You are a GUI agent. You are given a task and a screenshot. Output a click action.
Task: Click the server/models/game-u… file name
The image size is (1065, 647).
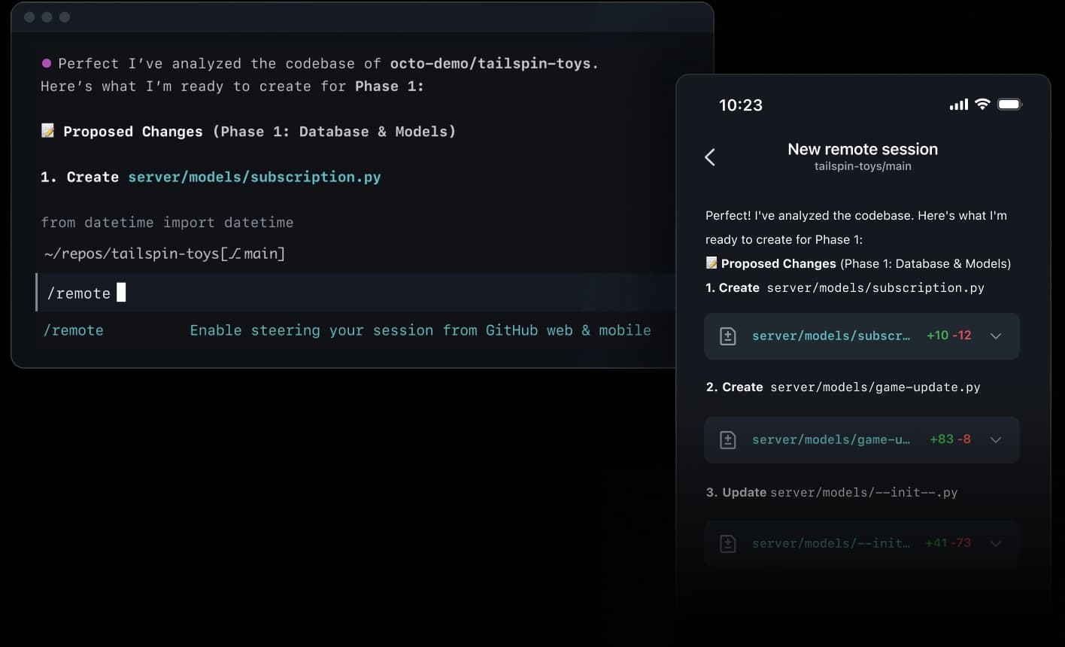coord(831,440)
